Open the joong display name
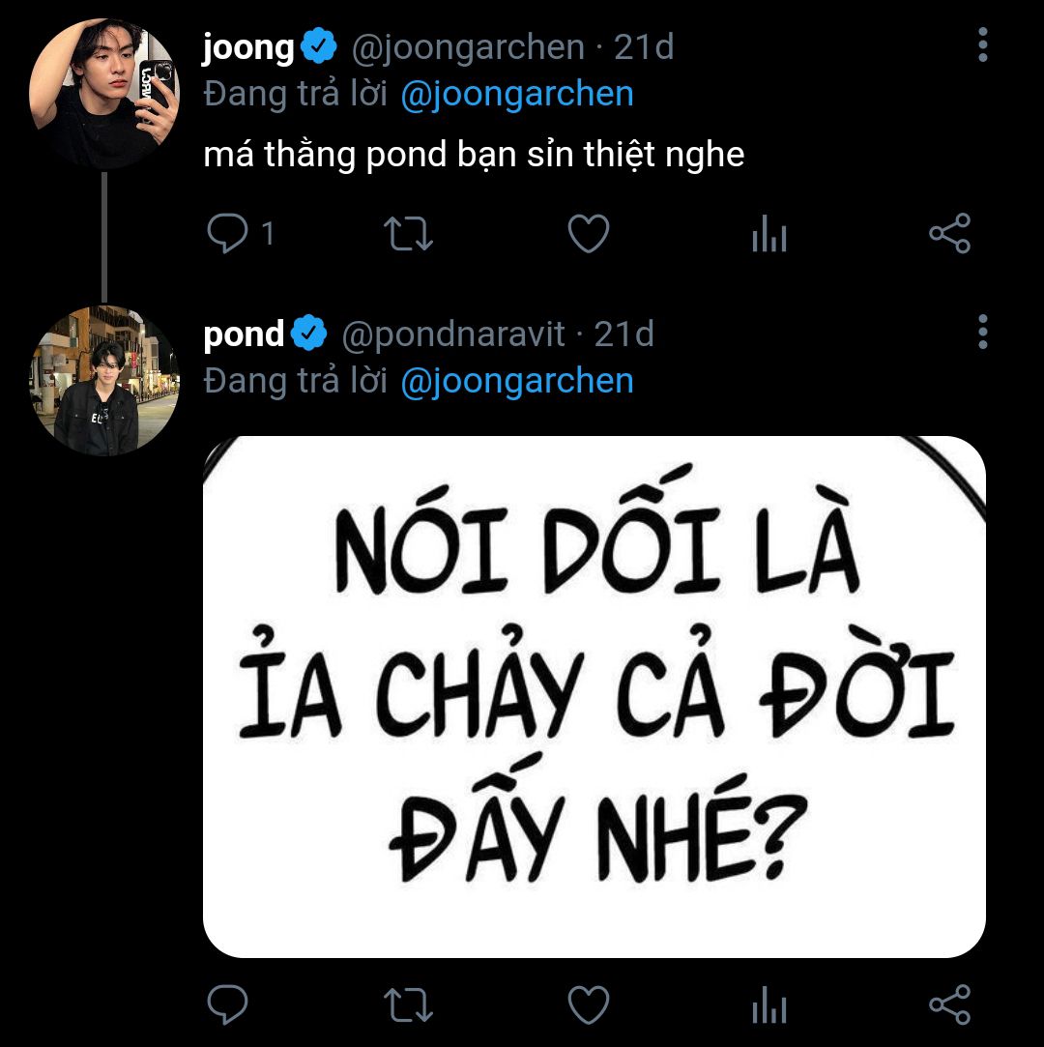This screenshot has height=1047, width=1044. tap(248, 47)
